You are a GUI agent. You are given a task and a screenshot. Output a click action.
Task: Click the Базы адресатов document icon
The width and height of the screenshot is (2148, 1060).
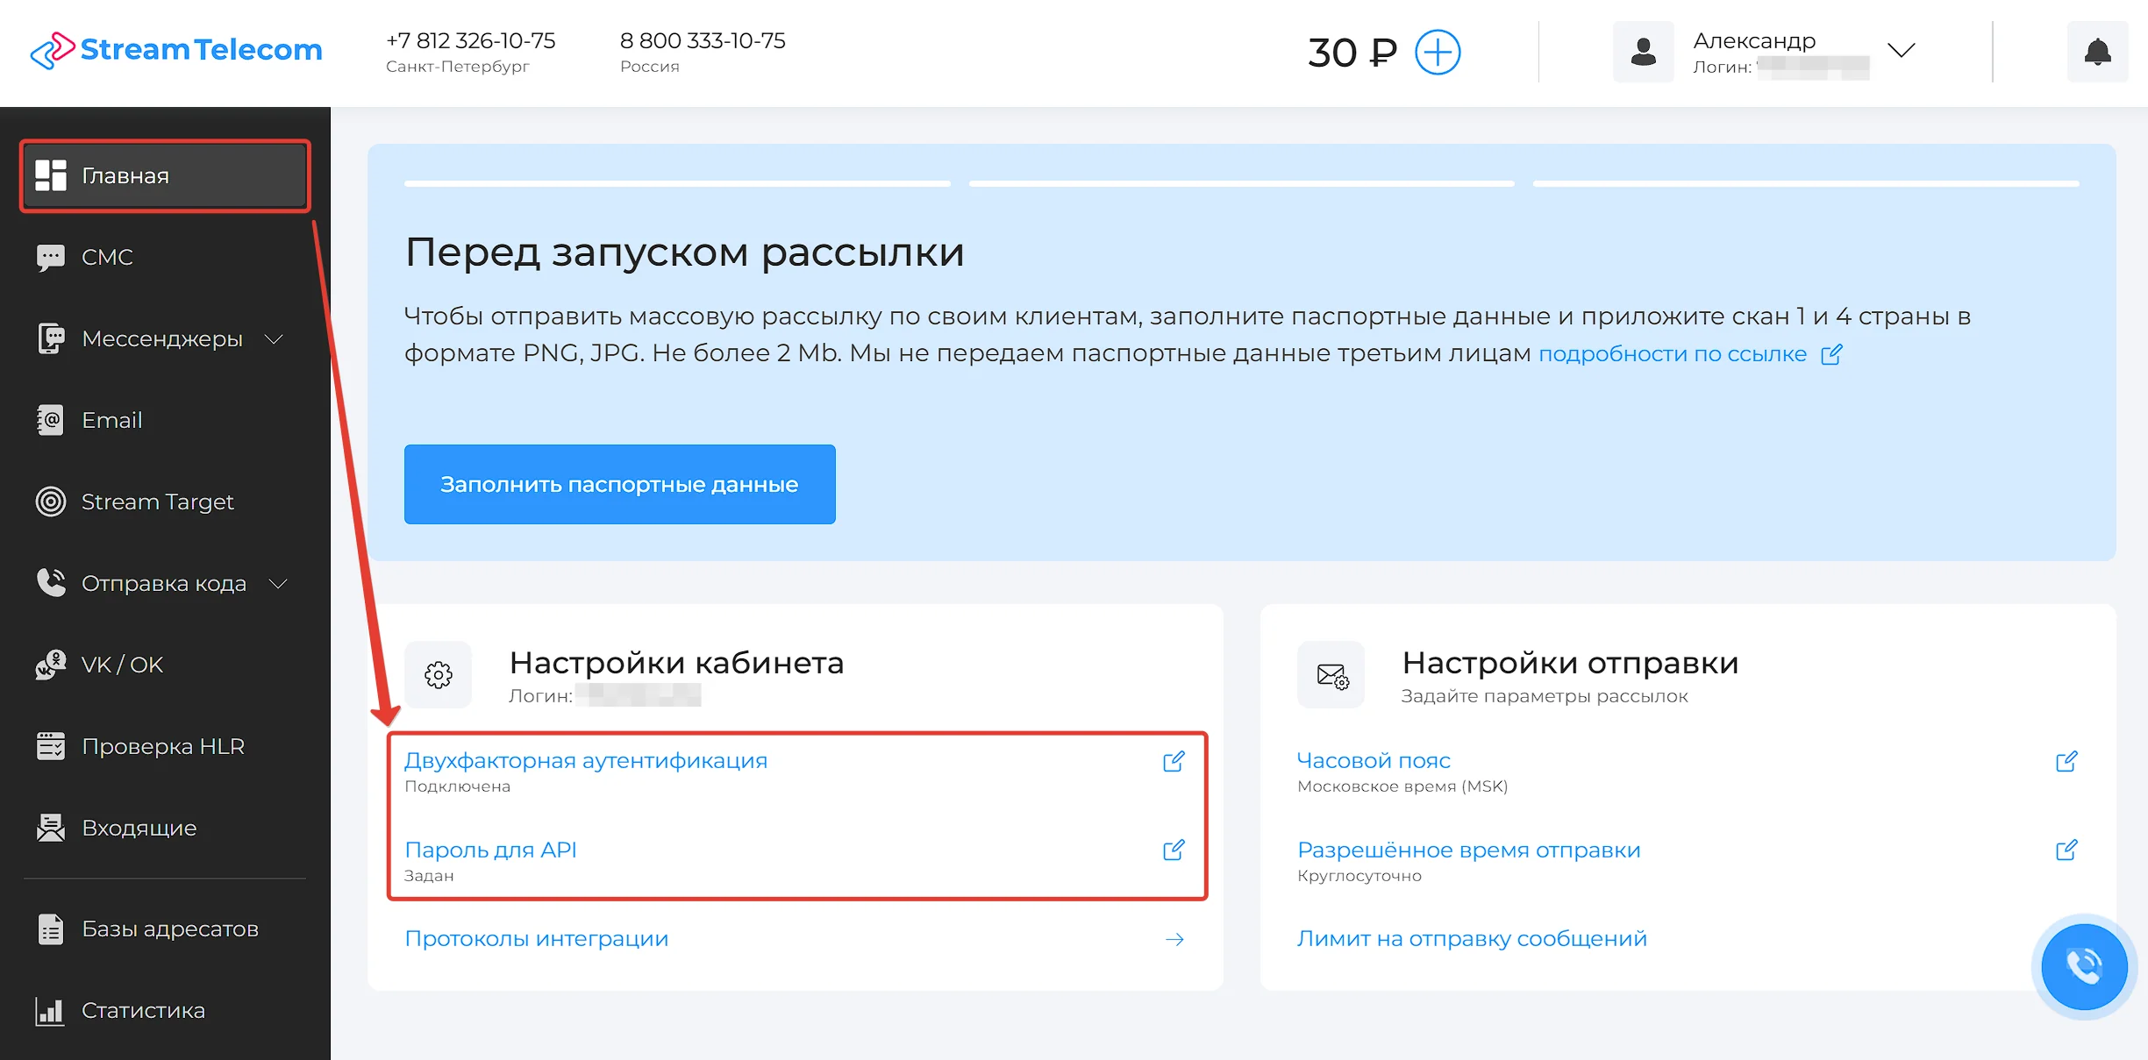coord(51,928)
